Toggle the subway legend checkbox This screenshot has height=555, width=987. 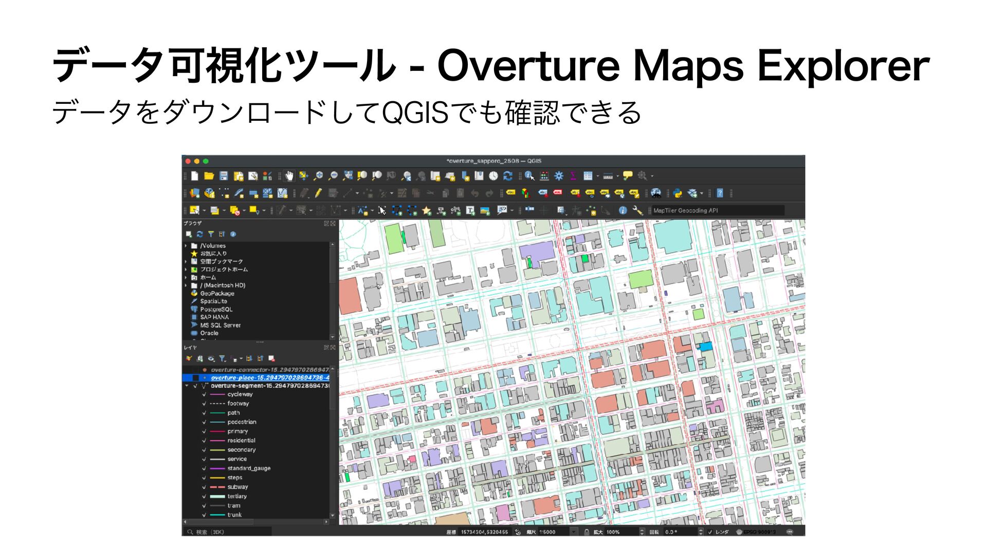pos(204,487)
